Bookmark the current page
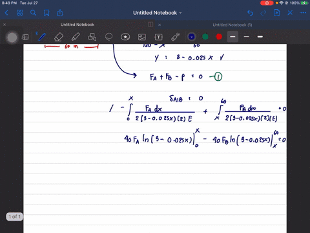Image resolution: width=310 pixels, height=233 pixels. point(46,13)
